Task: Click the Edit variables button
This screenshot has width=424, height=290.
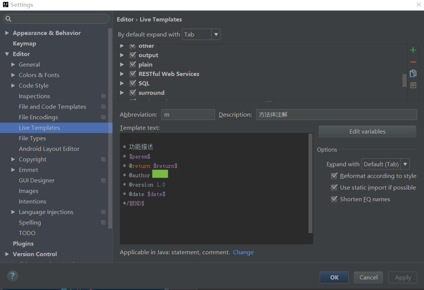Action: tap(367, 132)
